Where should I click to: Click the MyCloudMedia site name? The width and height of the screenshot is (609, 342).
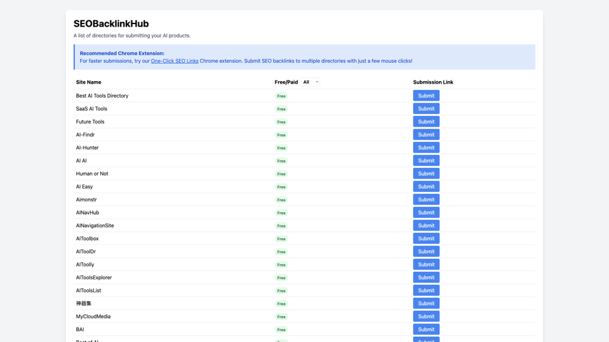[x=93, y=317]
